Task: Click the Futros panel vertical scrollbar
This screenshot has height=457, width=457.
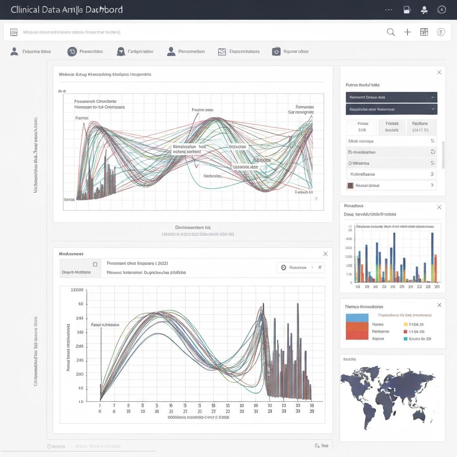Action: tap(443, 155)
